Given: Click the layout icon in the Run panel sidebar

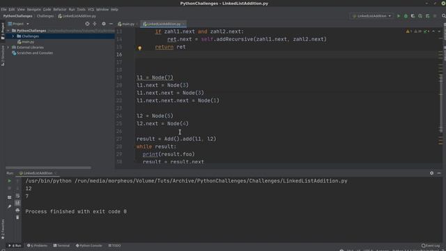Looking at the screenshot, I should (x=9, y=197).
